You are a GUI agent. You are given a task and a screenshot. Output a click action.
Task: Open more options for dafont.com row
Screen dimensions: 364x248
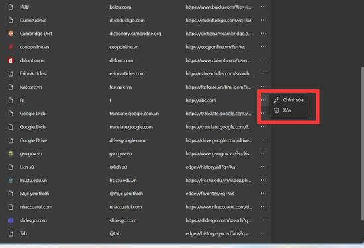pos(263,60)
